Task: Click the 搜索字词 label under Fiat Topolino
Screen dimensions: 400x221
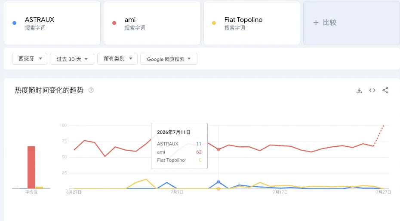Action: click(235, 28)
